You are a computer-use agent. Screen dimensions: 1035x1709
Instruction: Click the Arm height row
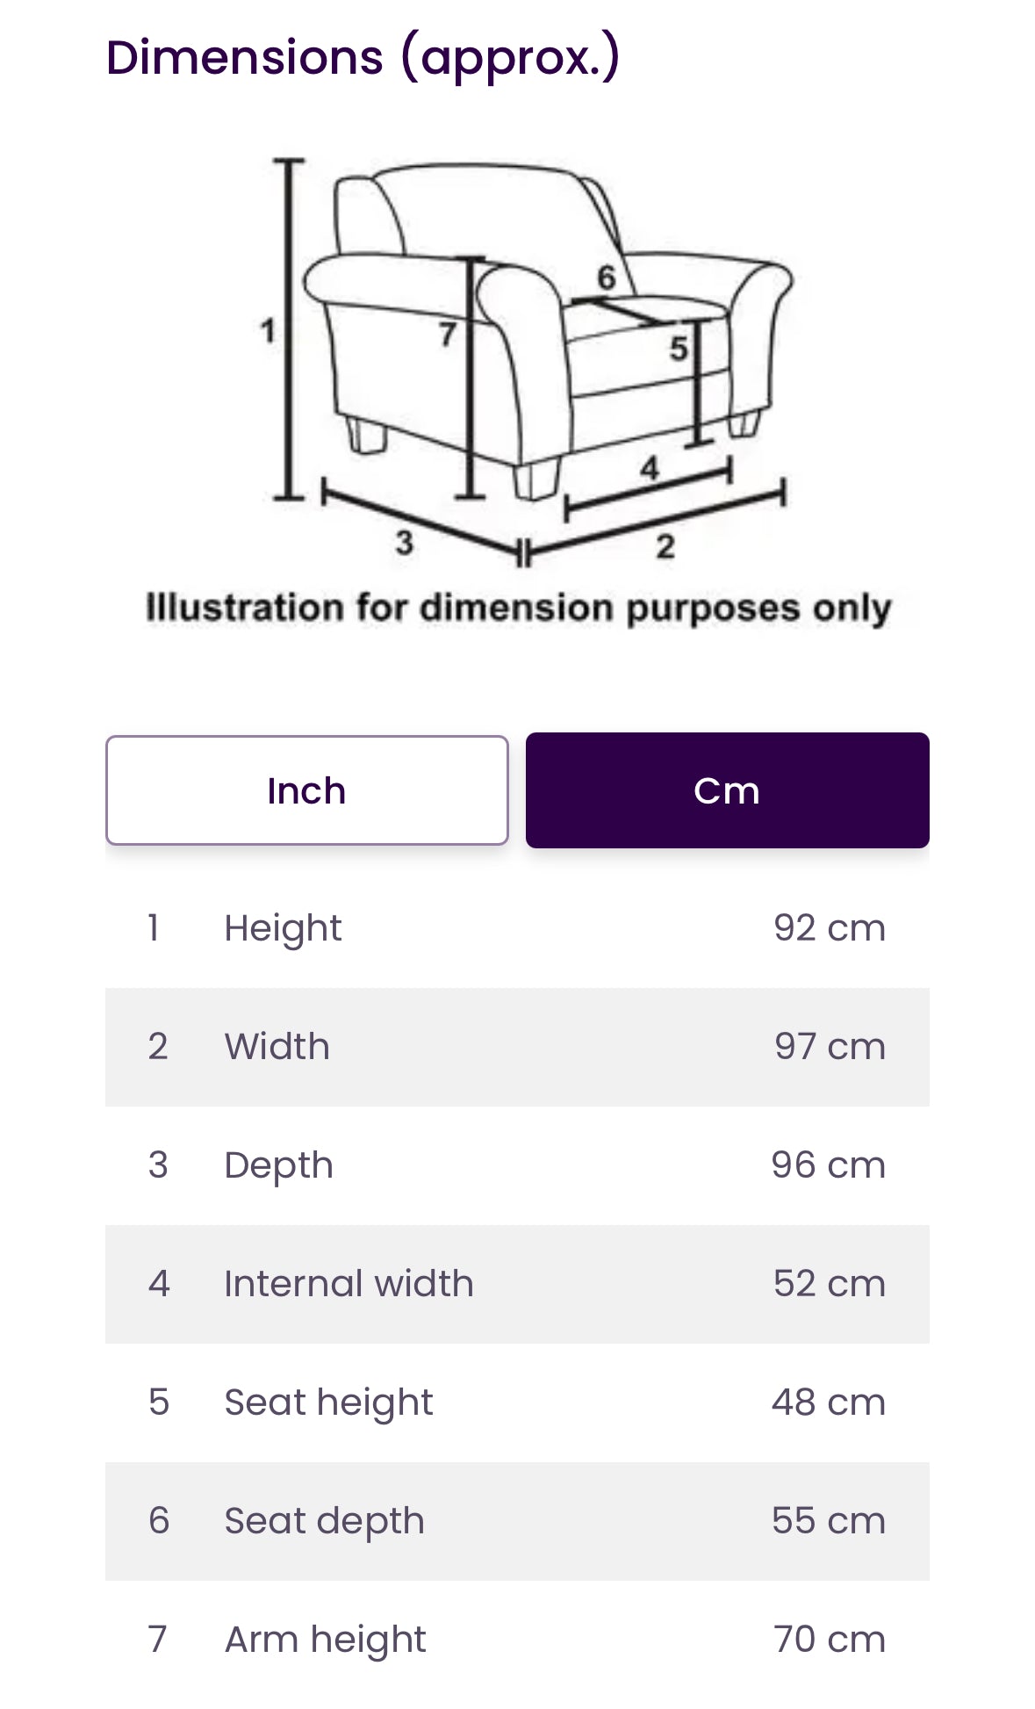click(517, 1640)
